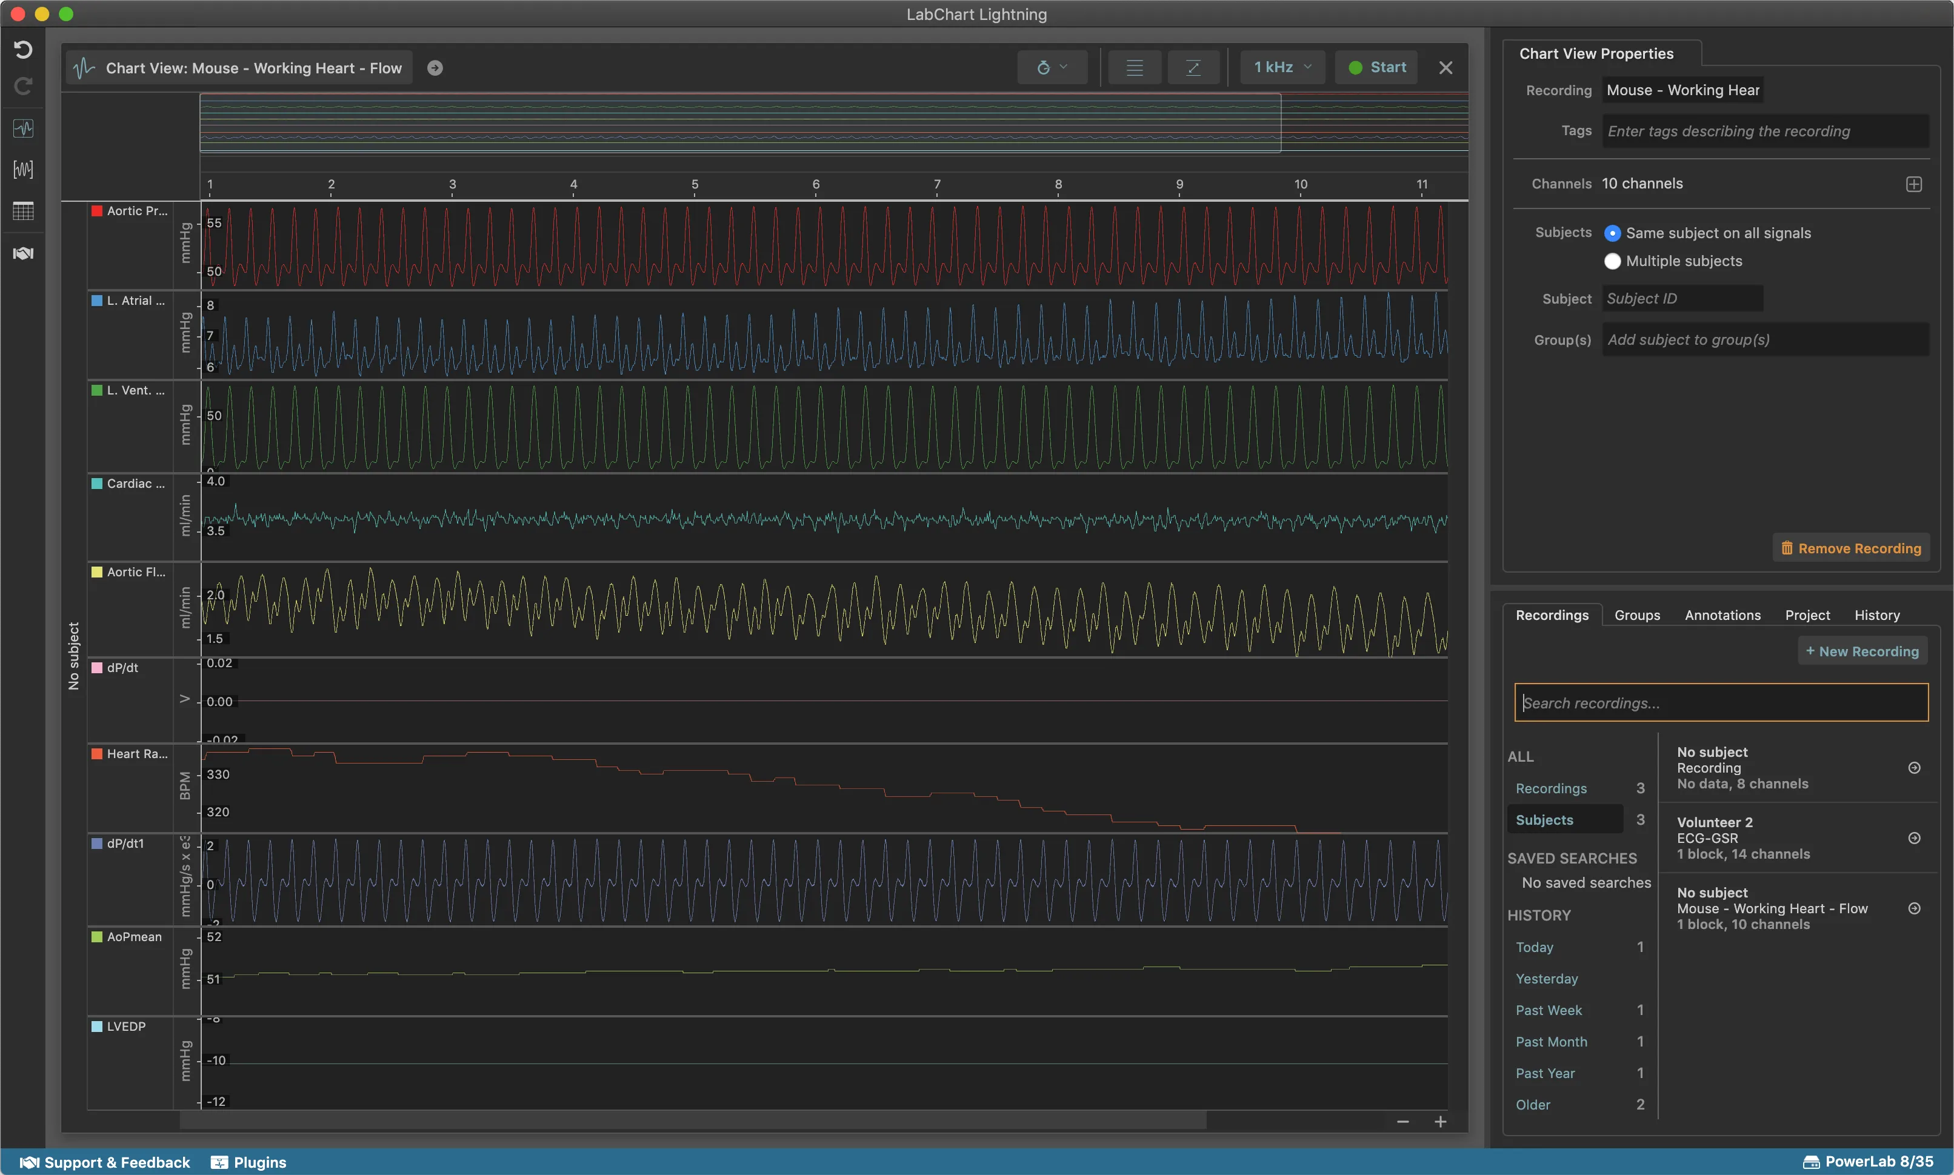The height and width of the screenshot is (1175, 1954).
Task: Switch to the Groups tab
Action: (1636, 615)
